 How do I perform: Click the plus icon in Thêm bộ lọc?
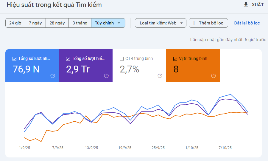(x=194, y=23)
